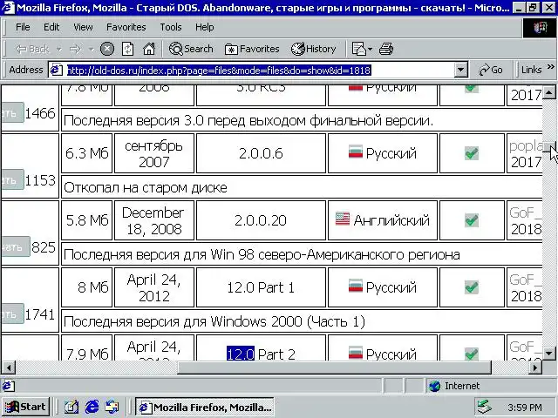Open the Tools menu

pyautogui.click(x=171, y=27)
